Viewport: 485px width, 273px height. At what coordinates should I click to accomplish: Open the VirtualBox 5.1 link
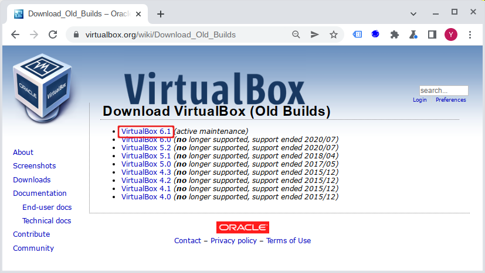coord(146,155)
